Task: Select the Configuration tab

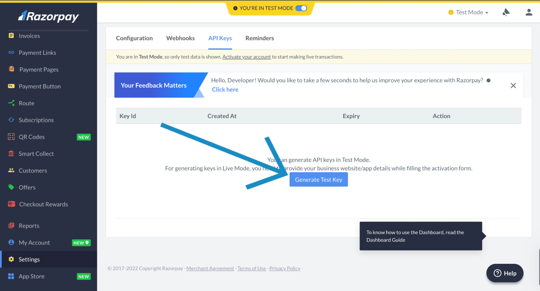Action: pyautogui.click(x=134, y=38)
